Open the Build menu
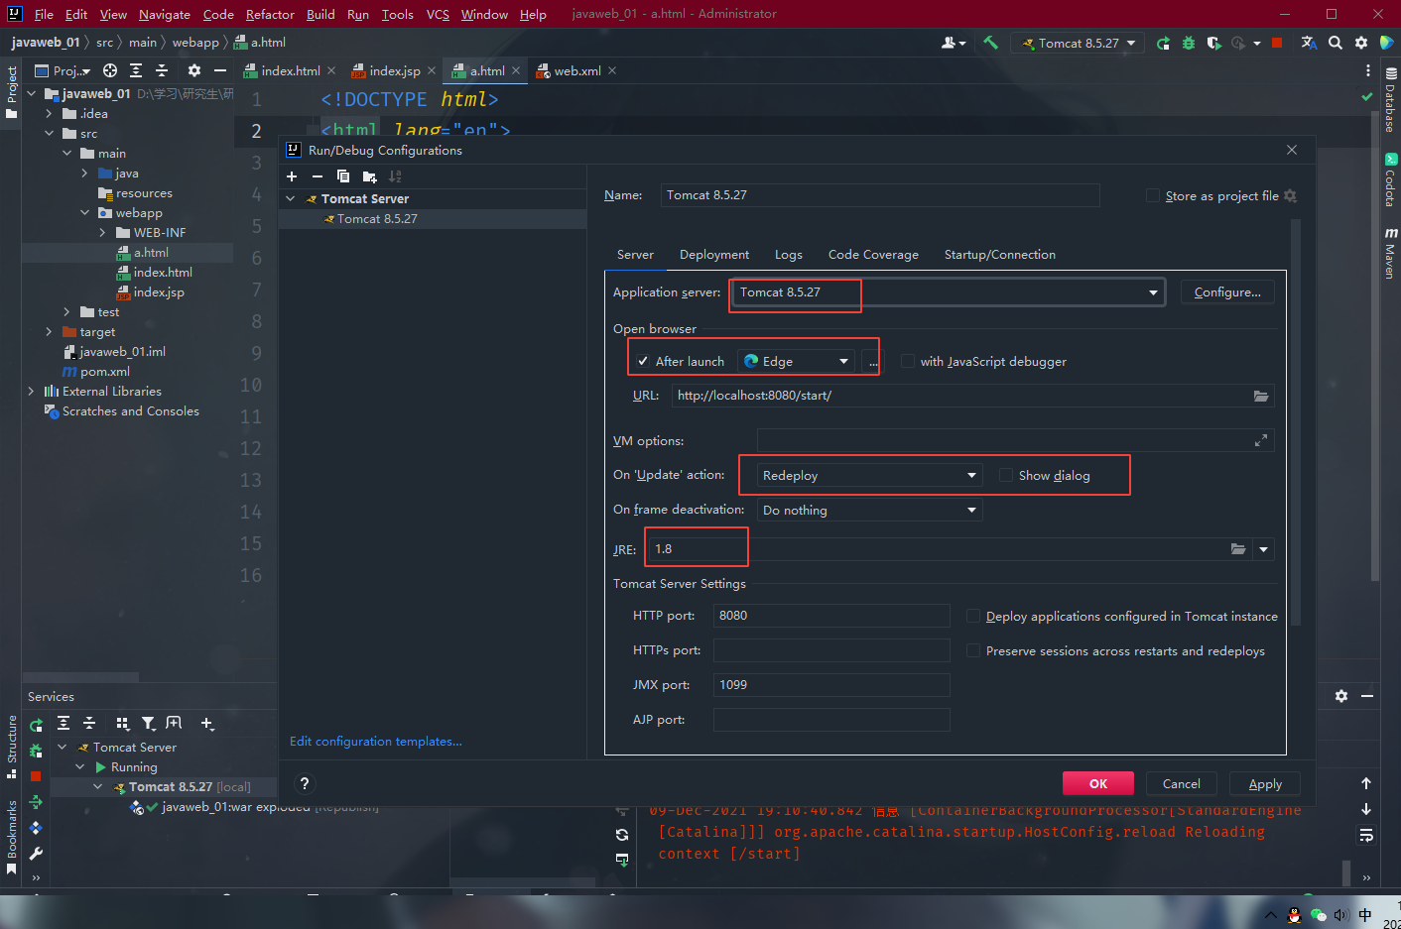 pos(320,14)
